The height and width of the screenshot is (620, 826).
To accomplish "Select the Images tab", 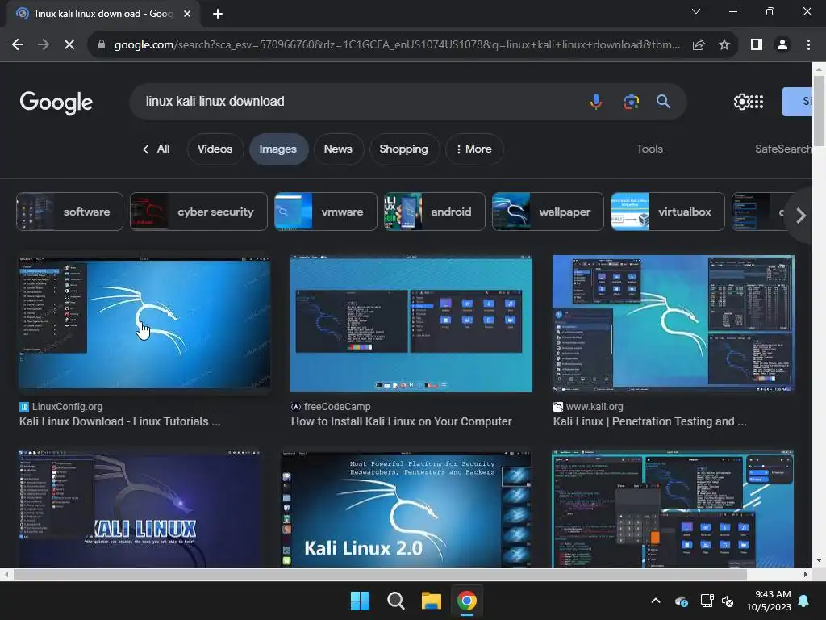I will pos(278,149).
